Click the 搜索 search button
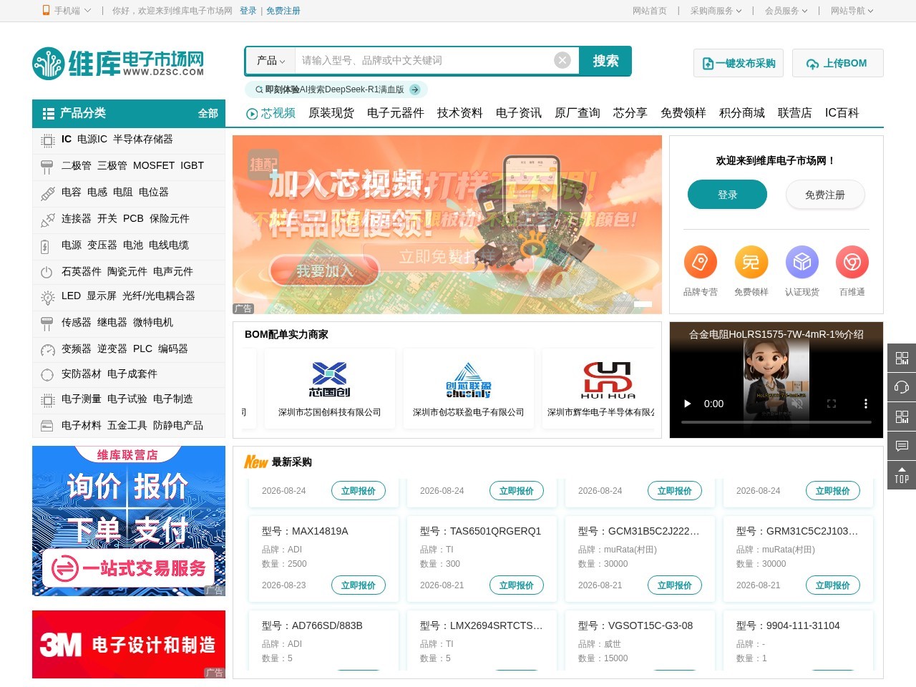The width and height of the screenshot is (916, 687). click(x=605, y=61)
